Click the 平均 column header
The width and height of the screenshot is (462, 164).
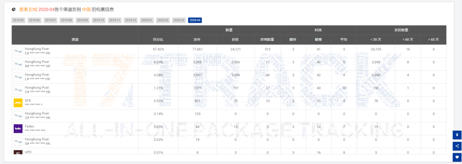(344, 39)
